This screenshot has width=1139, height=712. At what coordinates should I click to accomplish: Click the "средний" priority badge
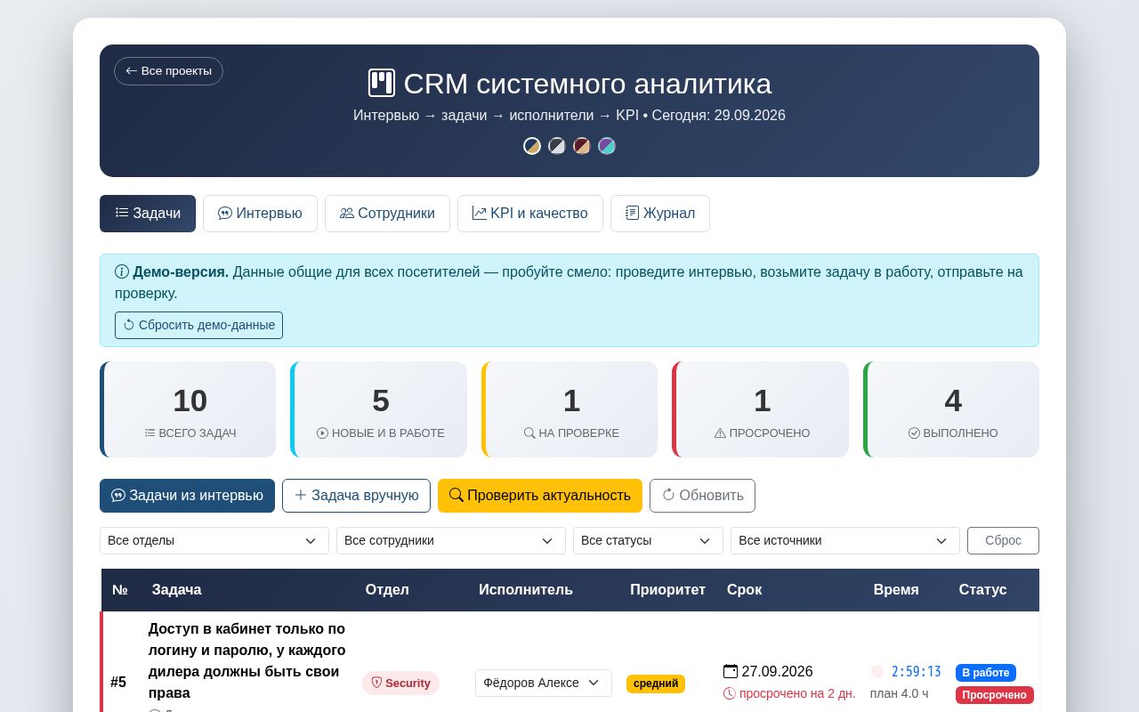(x=656, y=684)
